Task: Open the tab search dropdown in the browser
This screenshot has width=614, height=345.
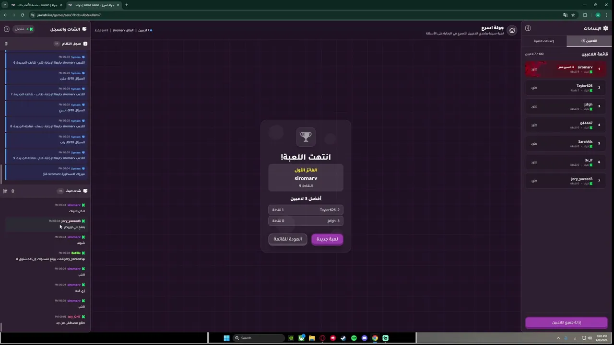Action: click(4, 5)
